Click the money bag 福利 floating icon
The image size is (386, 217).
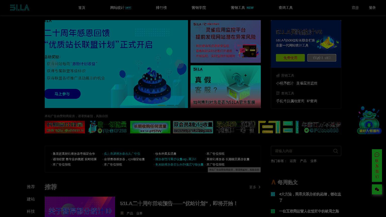369,120
